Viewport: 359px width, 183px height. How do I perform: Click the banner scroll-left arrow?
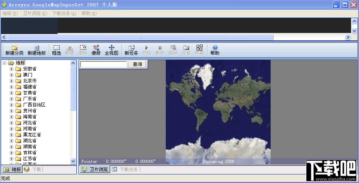click(4, 37)
